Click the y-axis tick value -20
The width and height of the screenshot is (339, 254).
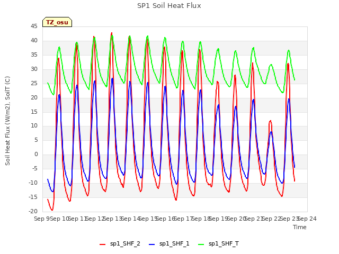click(x=33, y=211)
